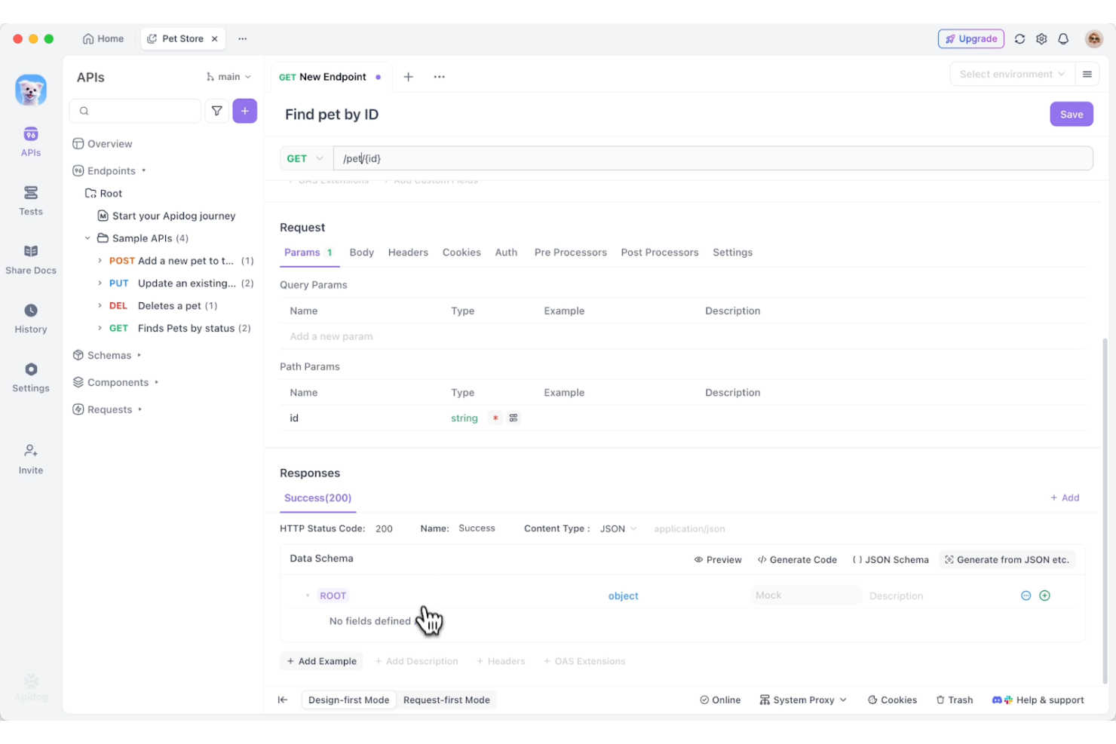Switch to Request-first Mode
This screenshot has height=744, width=1116.
tap(446, 700)
